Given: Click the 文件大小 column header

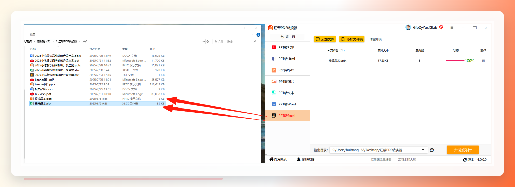Looking at the screenshot, I should 383,51.
